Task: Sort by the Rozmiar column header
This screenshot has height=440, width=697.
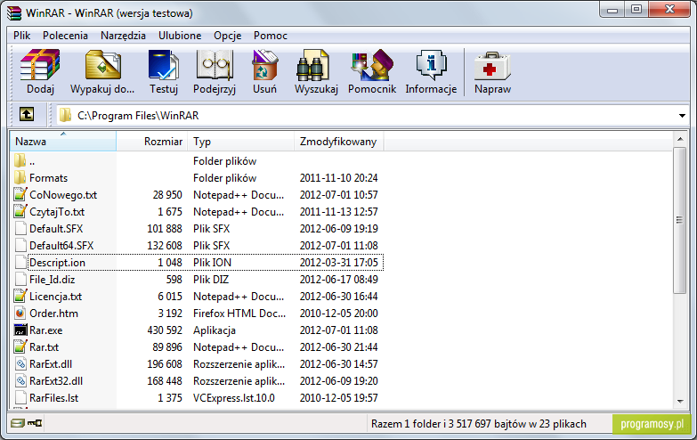Action: (x=152, y=142)
